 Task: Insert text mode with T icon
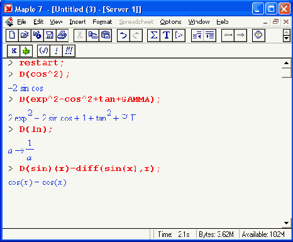click(166, 35)
